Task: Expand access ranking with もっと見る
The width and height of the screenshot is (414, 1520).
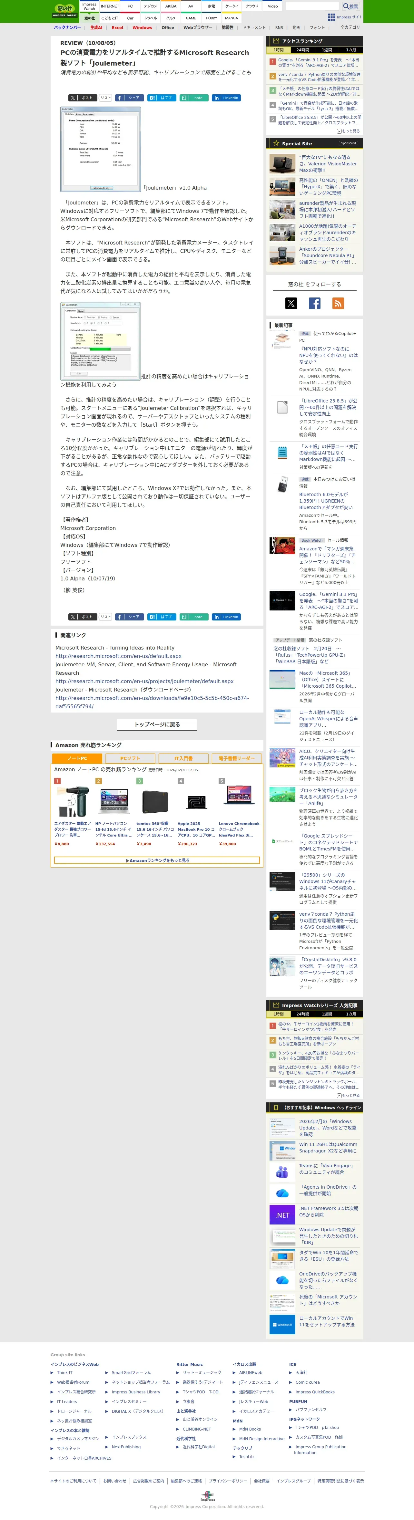Action: [348, 131]
